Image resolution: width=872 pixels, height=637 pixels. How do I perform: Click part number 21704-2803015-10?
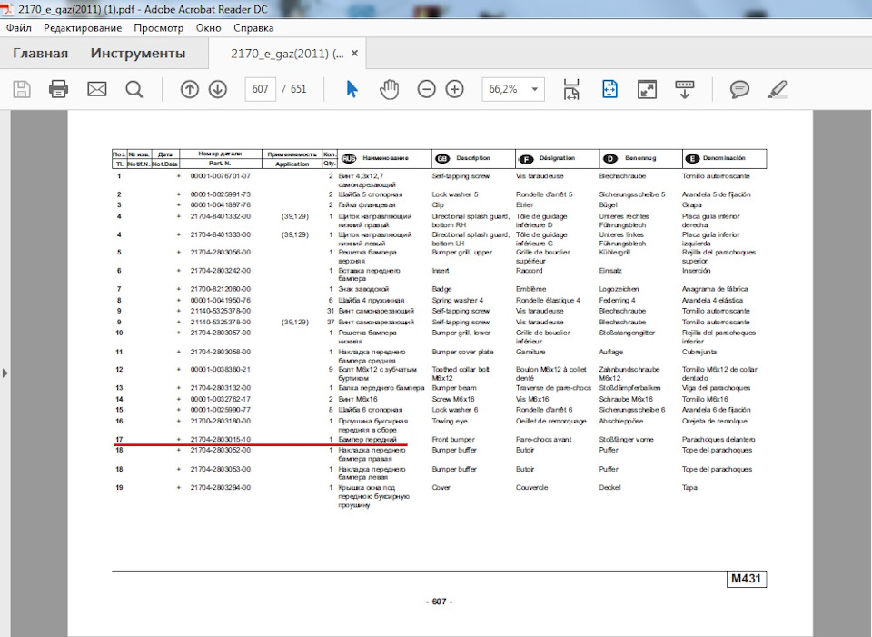click(220, 440)
